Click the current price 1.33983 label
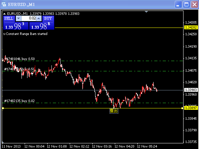This screenshot has width=199, height=149. point(191,90)
